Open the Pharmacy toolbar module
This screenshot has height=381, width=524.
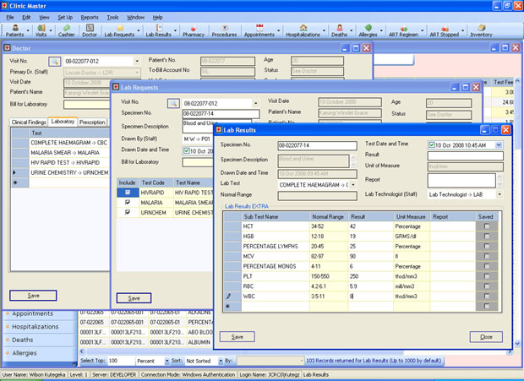click(x=194, y=31)
